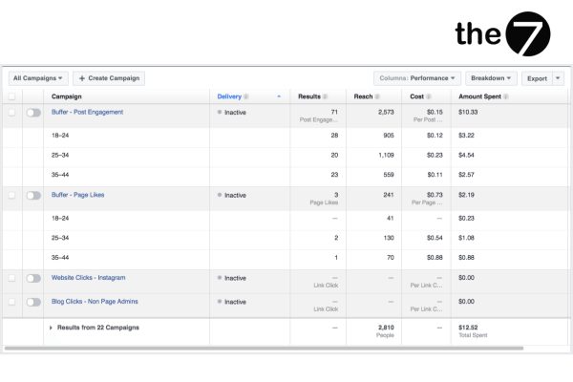This screenshot has width=573, height=382.
Task: Expand Results from 22 Campaigns row
Action: pos(51,328)
